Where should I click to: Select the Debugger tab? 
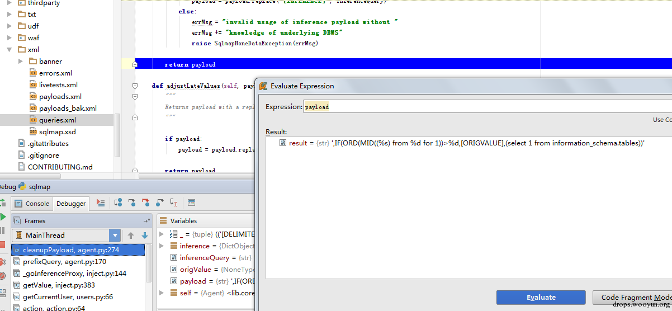(x=71, y=204)
